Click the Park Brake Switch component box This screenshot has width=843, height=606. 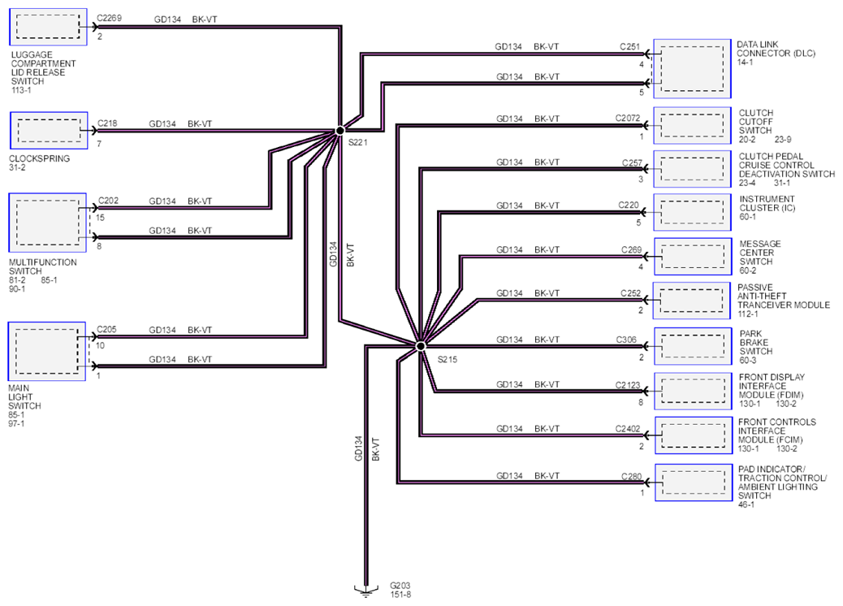[693, 346]
